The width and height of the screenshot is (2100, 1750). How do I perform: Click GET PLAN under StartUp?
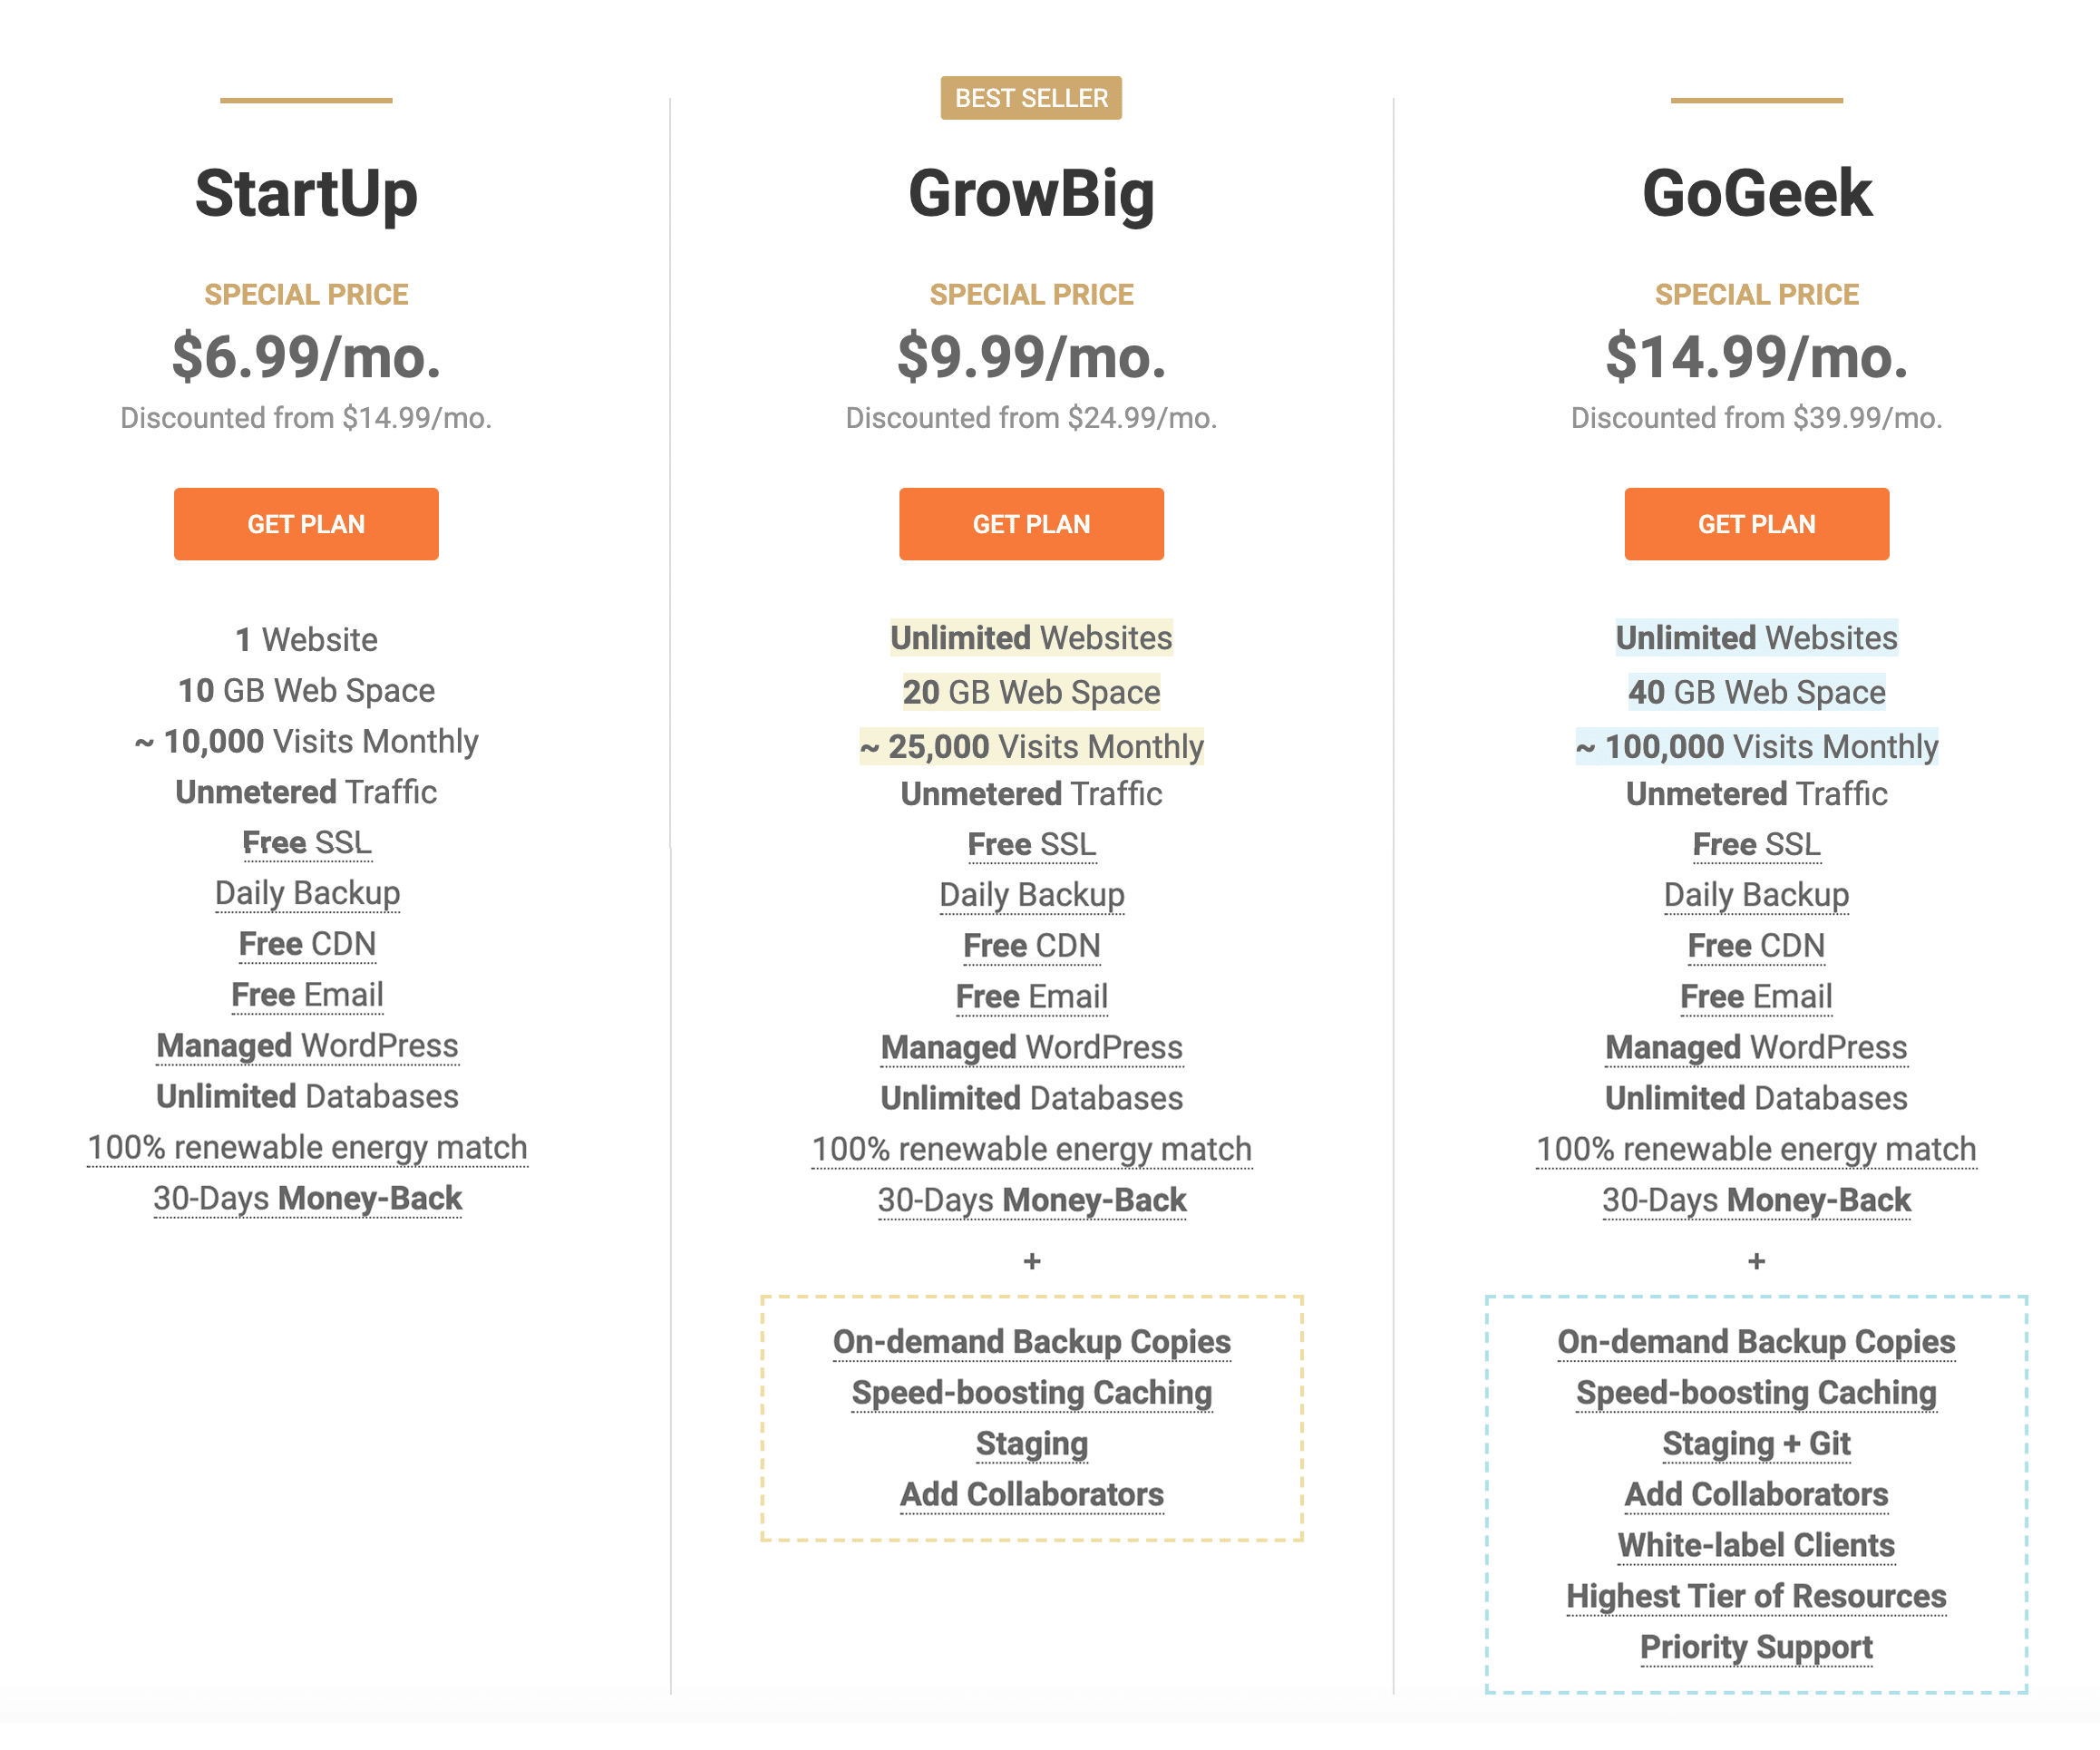click(306, 524)
